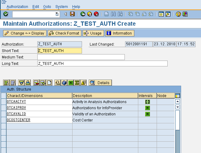
Task: Click the Details button
Action: pos(100,83)
